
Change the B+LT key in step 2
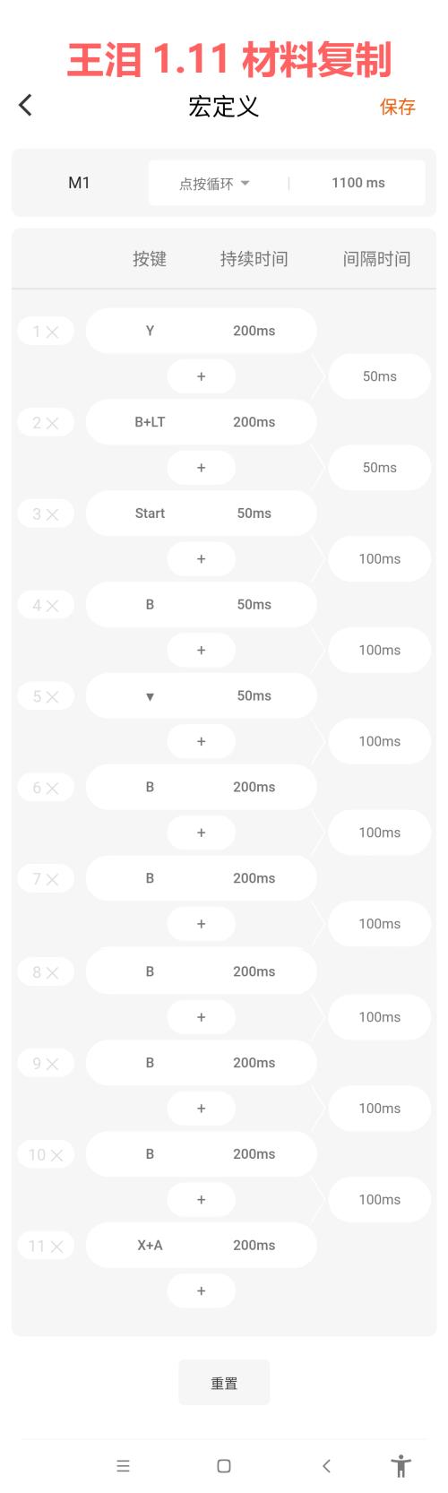150,422
